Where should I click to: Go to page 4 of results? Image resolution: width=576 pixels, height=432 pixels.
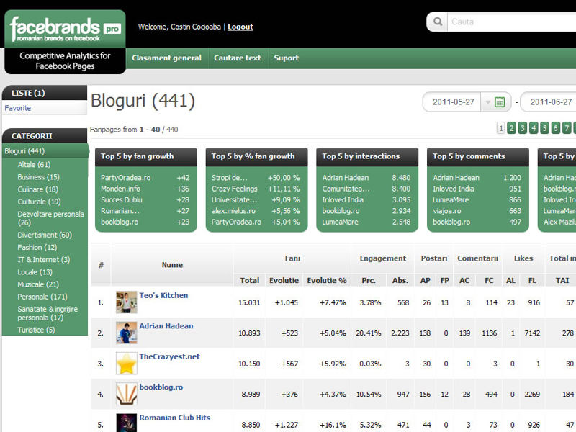click(x=534, y=128)
